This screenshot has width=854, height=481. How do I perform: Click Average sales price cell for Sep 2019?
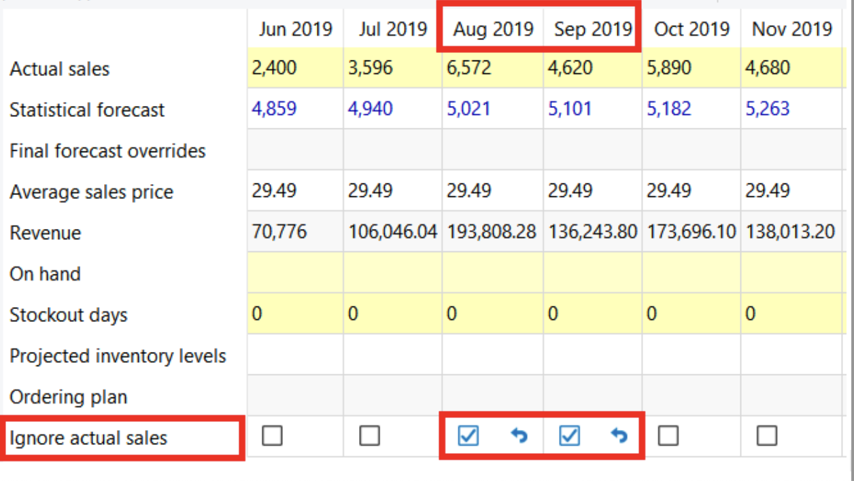592,192
